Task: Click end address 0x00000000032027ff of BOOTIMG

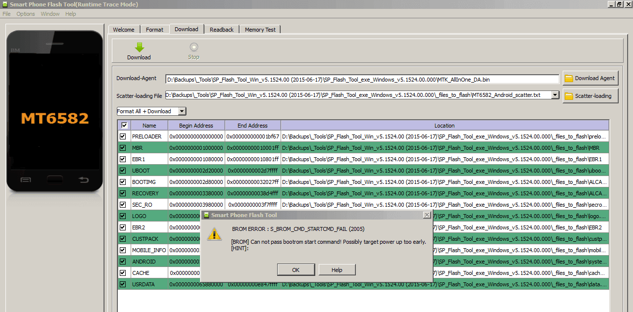Action: point(252,182)
